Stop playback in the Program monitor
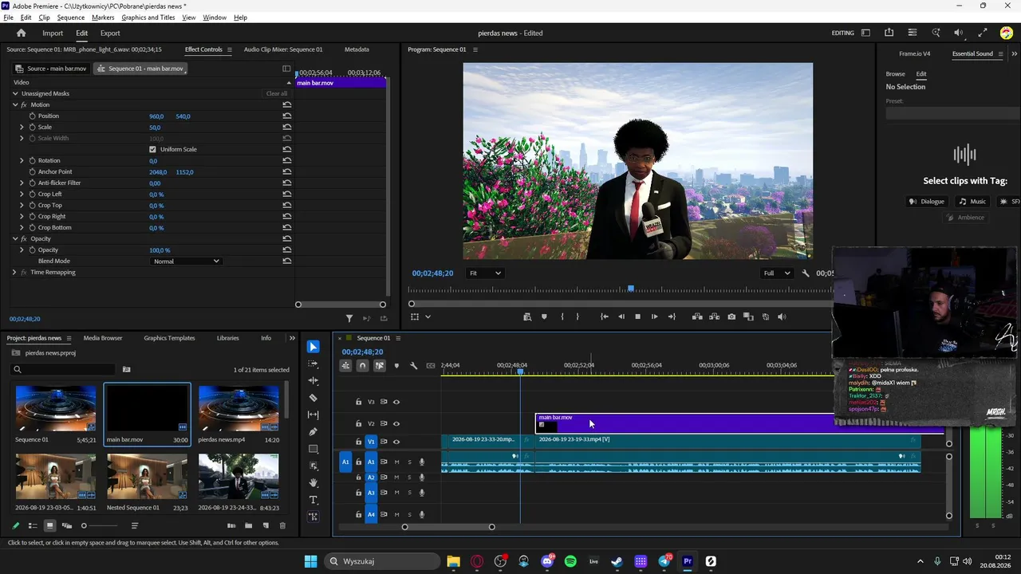This screenshot has height=574, width=1021. (637, 316)
